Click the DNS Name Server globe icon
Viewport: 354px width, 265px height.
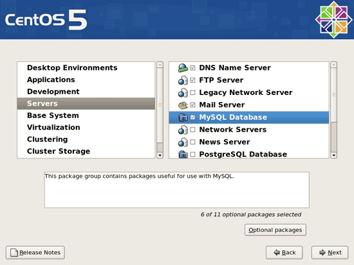183,68
